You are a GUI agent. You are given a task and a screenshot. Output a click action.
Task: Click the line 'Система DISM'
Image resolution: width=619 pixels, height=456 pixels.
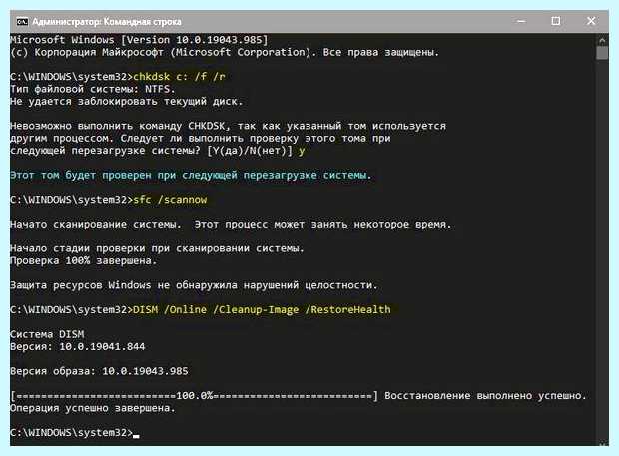pyautogui.click(x=47, y=334)
